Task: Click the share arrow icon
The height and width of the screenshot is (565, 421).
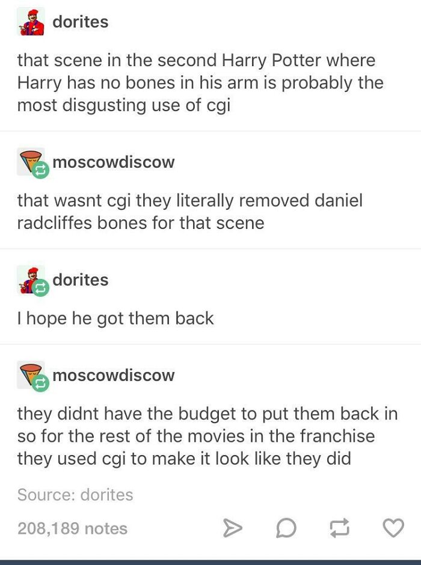Action: [233, 528]
